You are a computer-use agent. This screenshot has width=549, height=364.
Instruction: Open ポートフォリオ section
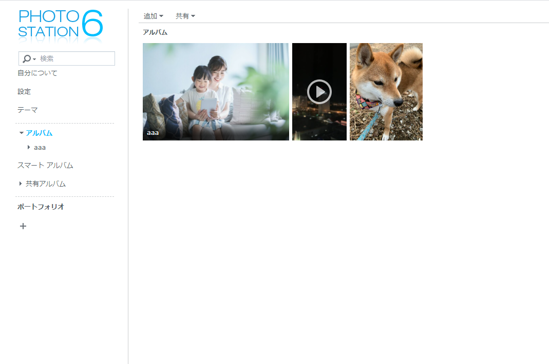pos(41,207)
